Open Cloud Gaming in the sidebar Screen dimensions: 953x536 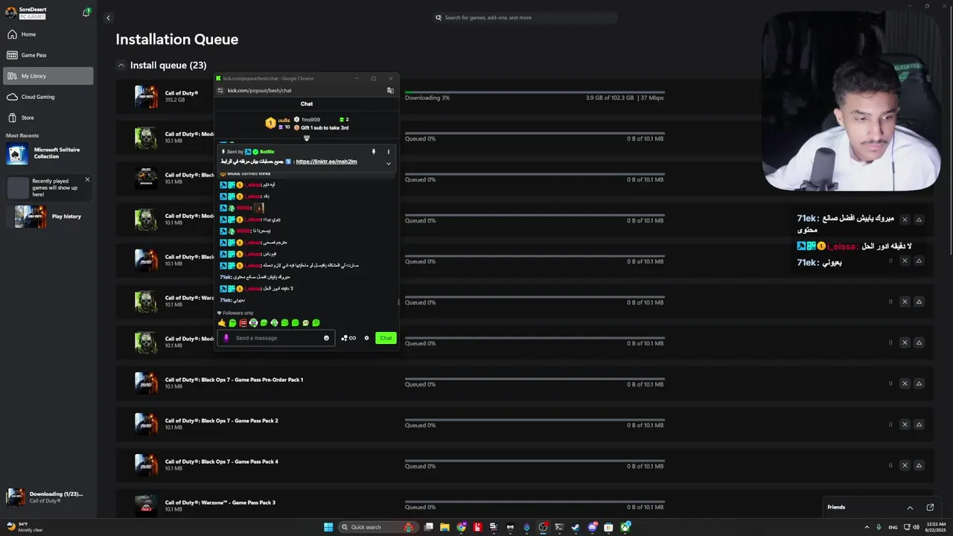point(48,97)
